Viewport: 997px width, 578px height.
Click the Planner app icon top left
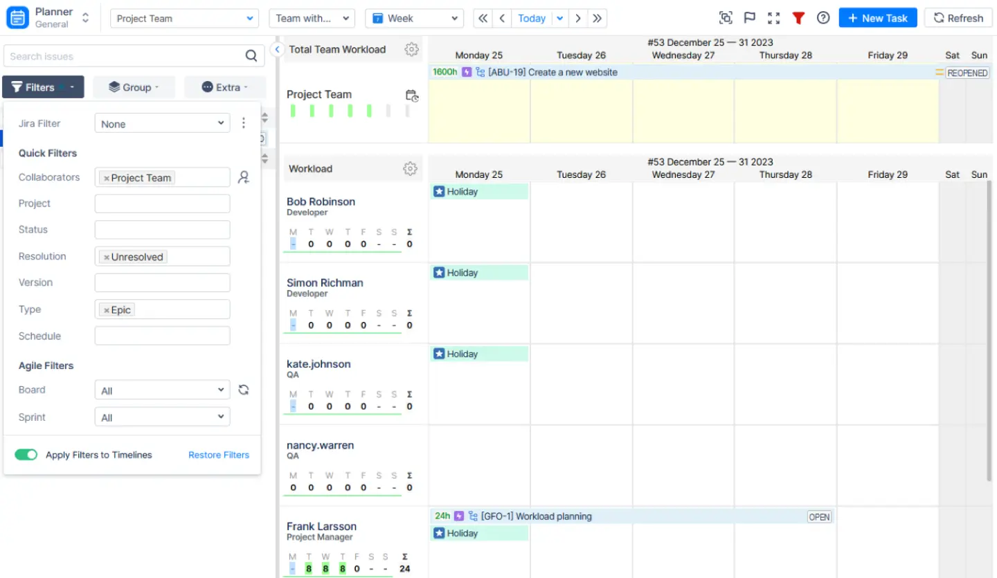click(x=17, y=17)
